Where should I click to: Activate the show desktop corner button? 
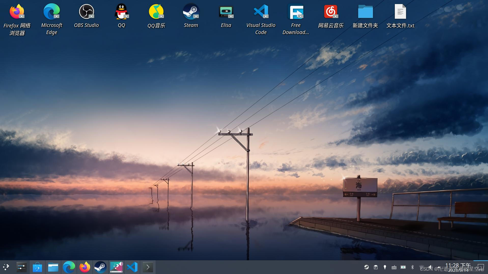click(x=481, y=267)
